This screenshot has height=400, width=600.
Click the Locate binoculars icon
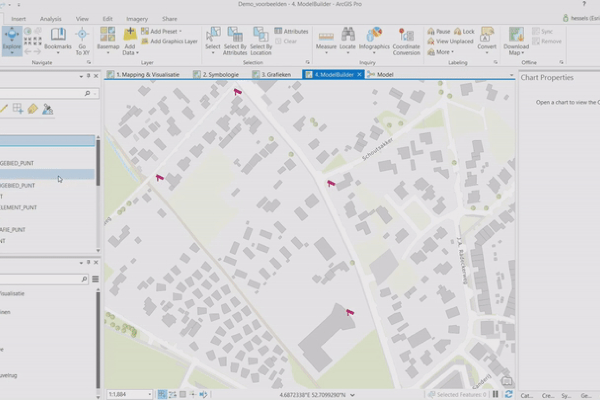348,35
